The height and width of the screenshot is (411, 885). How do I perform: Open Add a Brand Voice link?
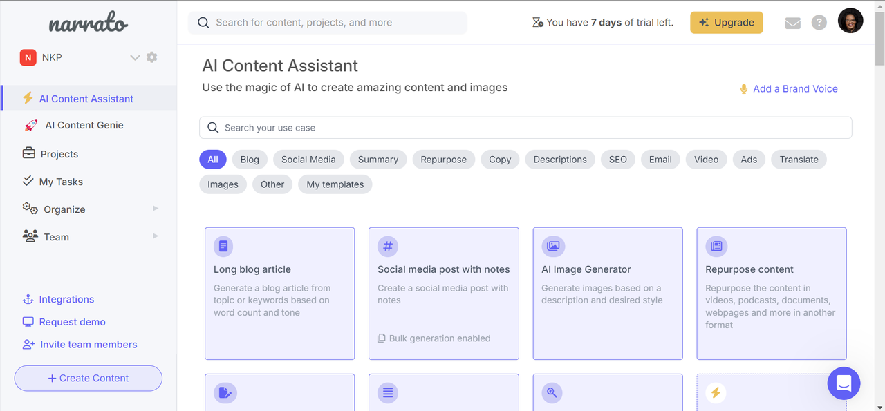pos(795,88)
